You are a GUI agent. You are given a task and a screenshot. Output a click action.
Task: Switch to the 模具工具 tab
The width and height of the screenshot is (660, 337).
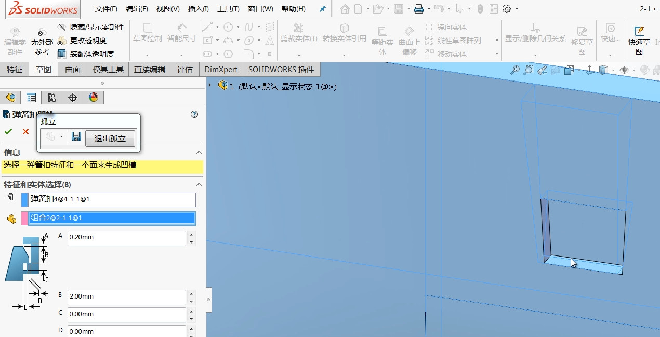108,69
